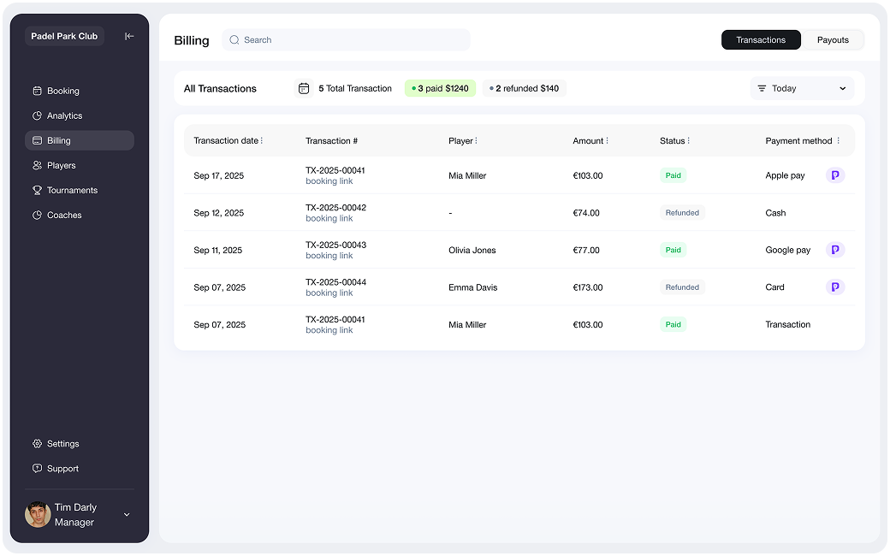Open the Today filter dropdown
The image size is (890, 556).
[x=802, y=88]
